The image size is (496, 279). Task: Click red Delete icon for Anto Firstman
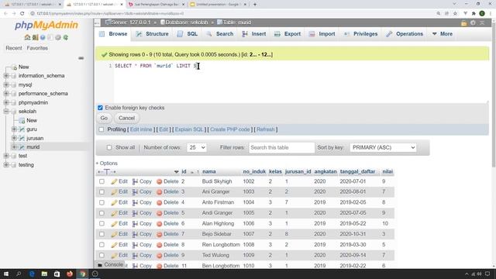pyautogui.click(x=160, y=202)
